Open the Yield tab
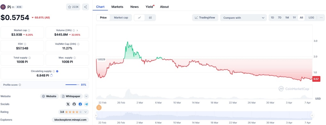 point(149,7)
